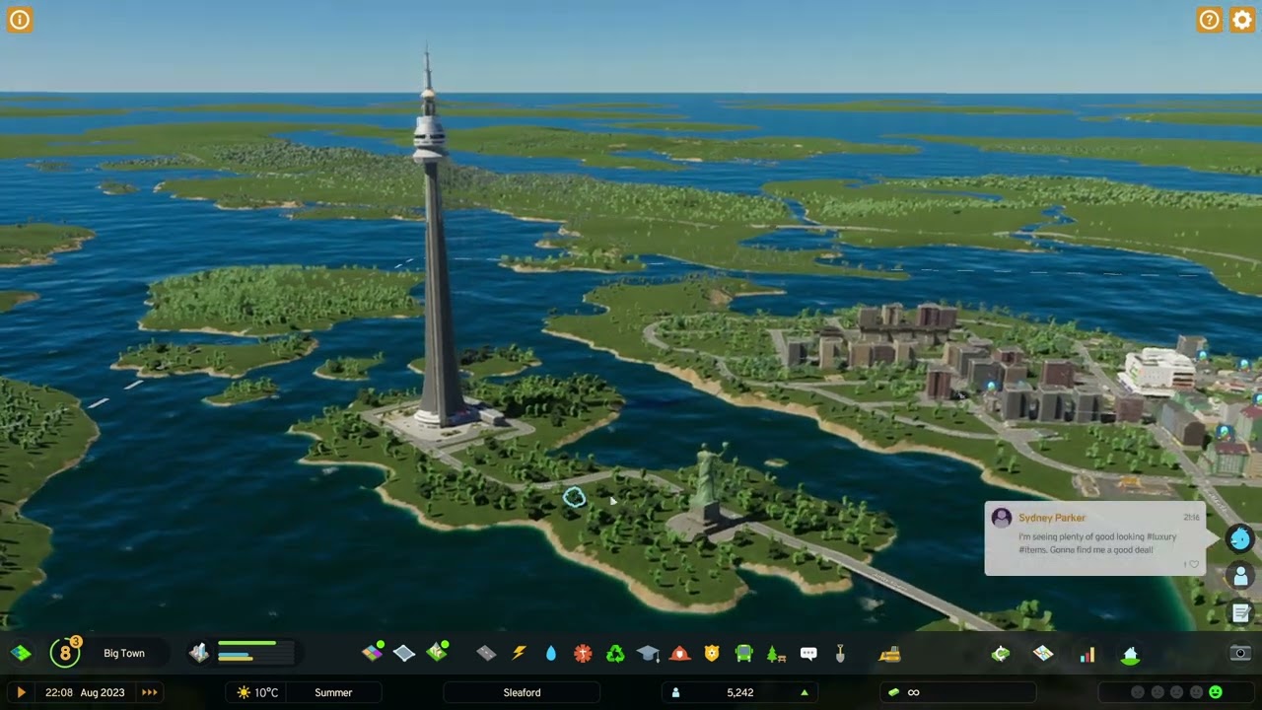The image size is (1262, 710).
Task: Click Sydney Parker's name in the chirp
Action: [x=1052, y=518]
